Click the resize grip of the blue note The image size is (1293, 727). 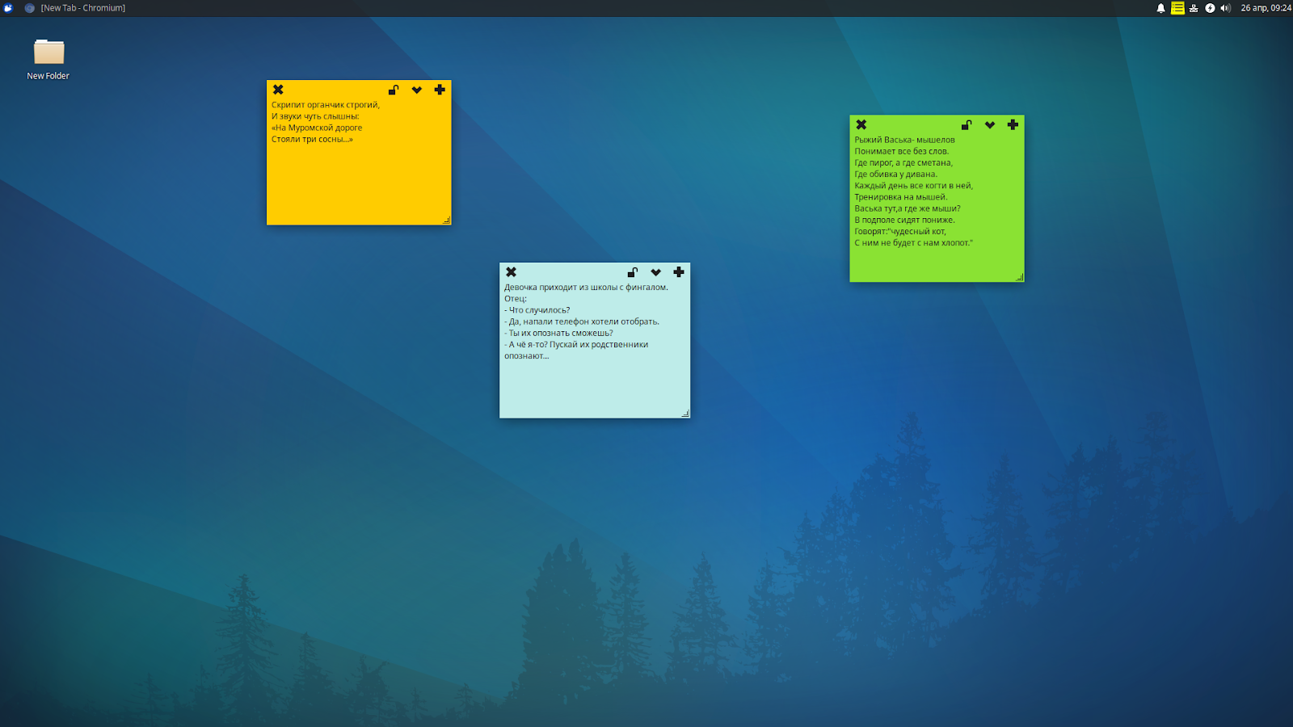pos(685,413)
